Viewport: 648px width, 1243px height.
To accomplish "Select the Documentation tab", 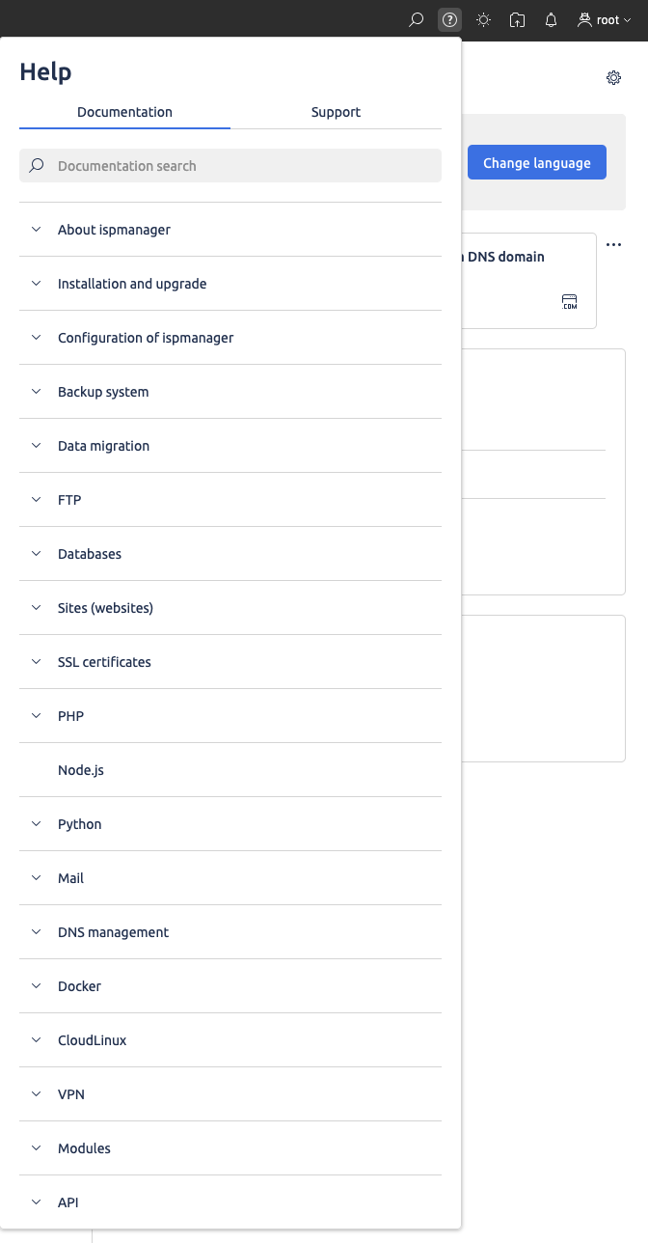I will [124, 112].
